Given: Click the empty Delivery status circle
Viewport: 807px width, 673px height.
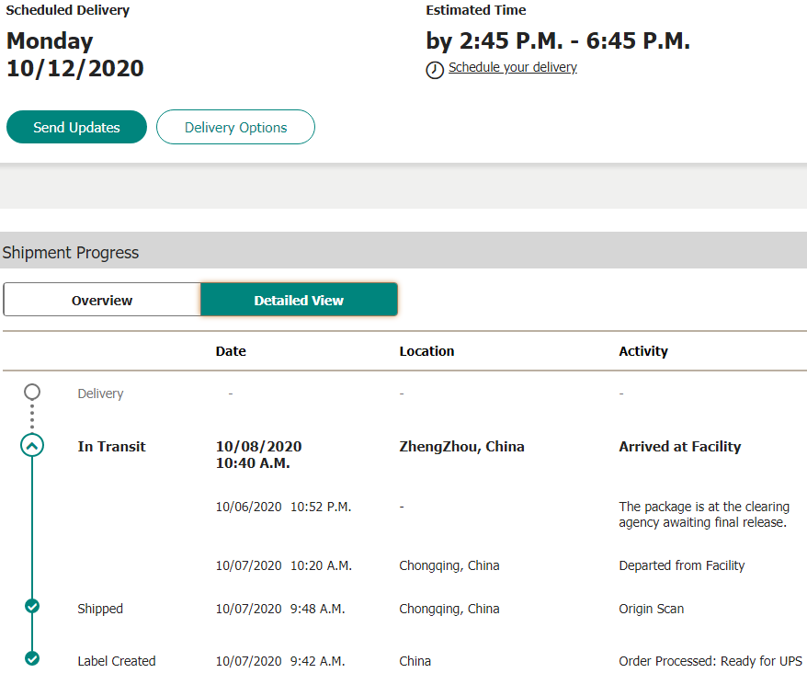Looking at the screenshot, I should point(32,392).
